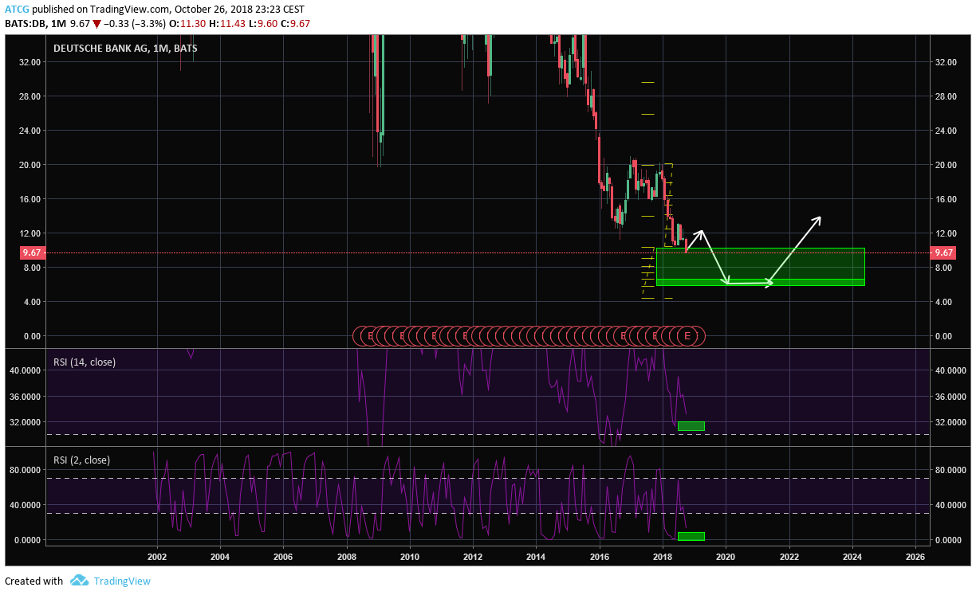Click the red 9.67 price tag on right axis
The width and height of the screenshot is (976, 595).
pyautogui.click(x=943, y=252)
